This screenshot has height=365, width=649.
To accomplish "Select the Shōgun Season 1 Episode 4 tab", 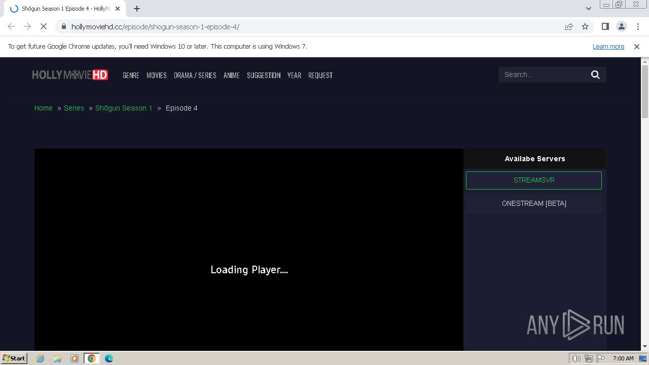I will pyautogui.click(x=64, y=9).
